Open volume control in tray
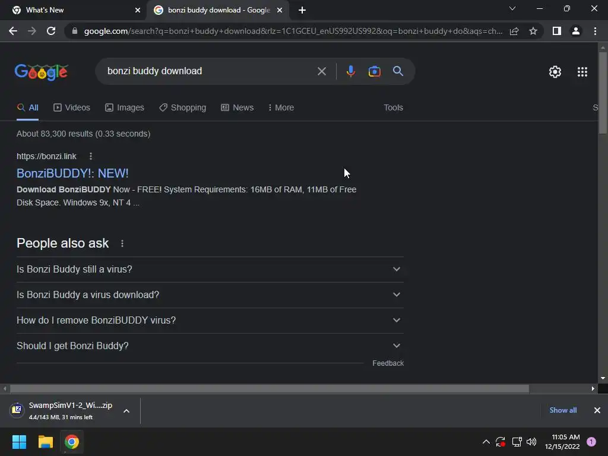The image size is (608, 456). pyautogui.click(x=531, y=442)
